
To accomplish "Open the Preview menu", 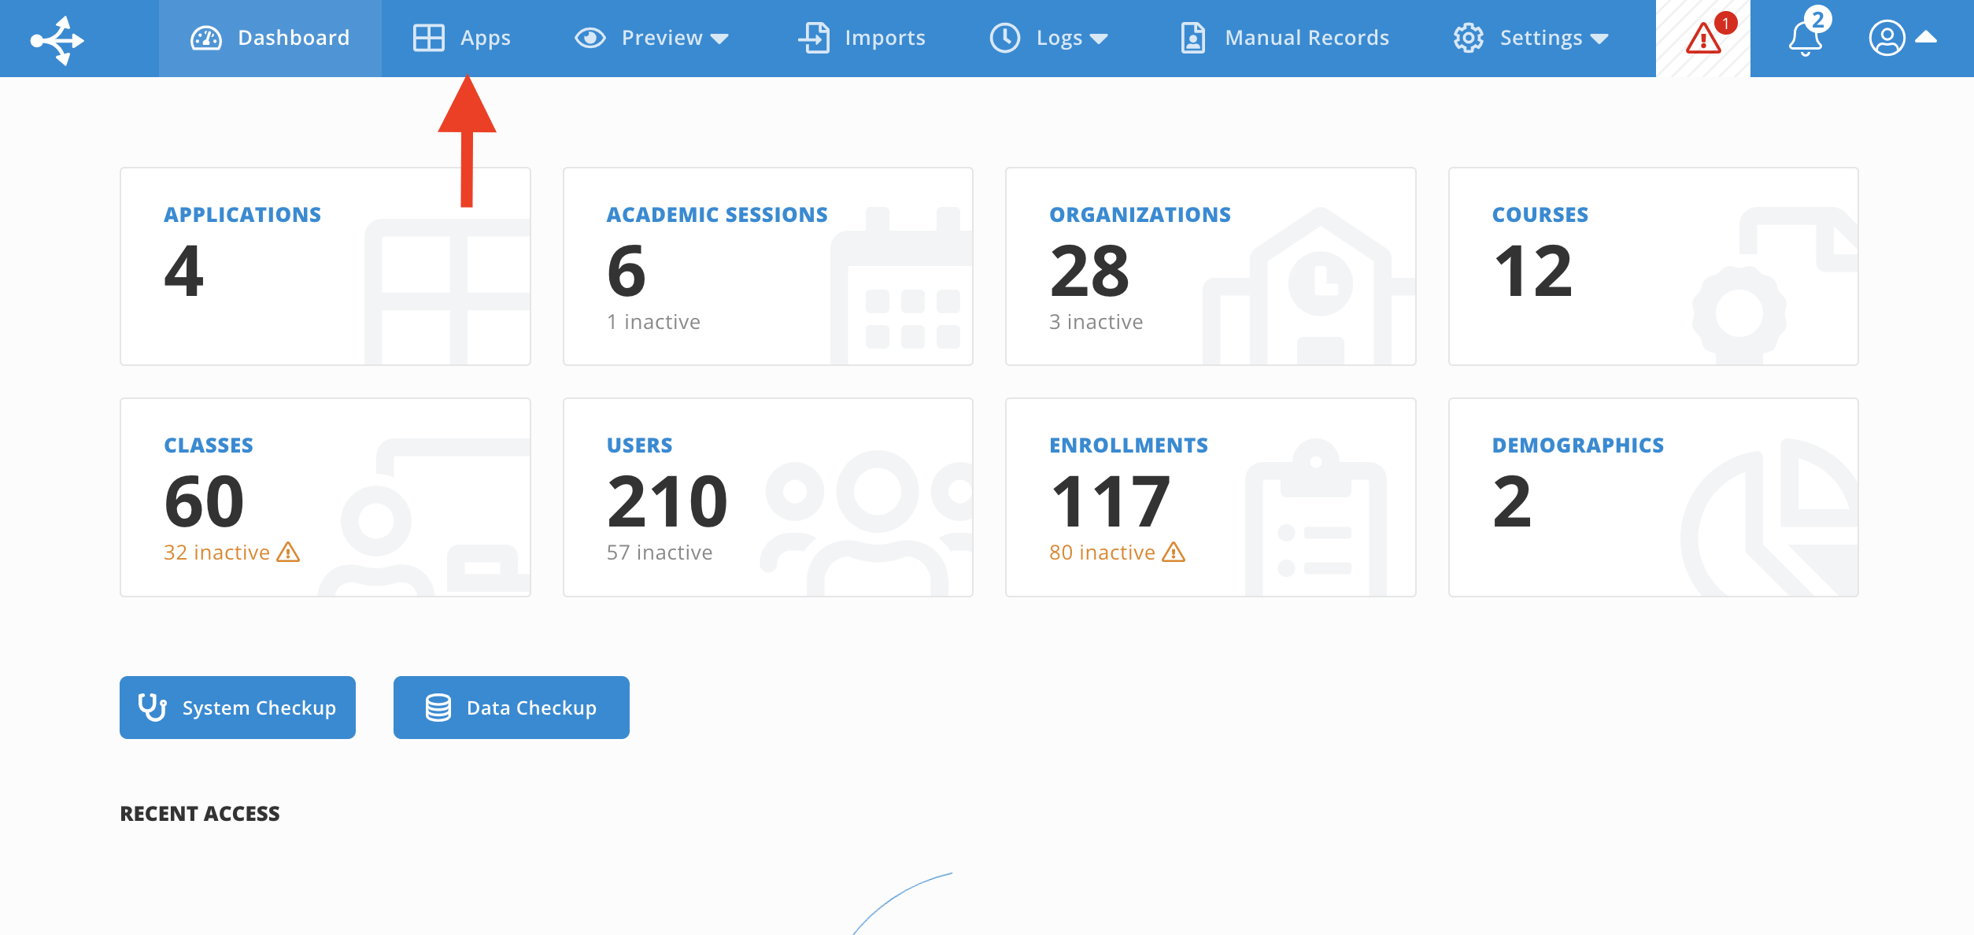I will [x=652, y=38].
